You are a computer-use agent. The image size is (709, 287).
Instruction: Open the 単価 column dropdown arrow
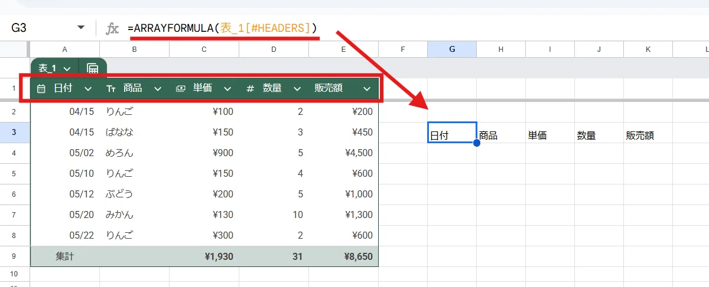tap(227, 88)
